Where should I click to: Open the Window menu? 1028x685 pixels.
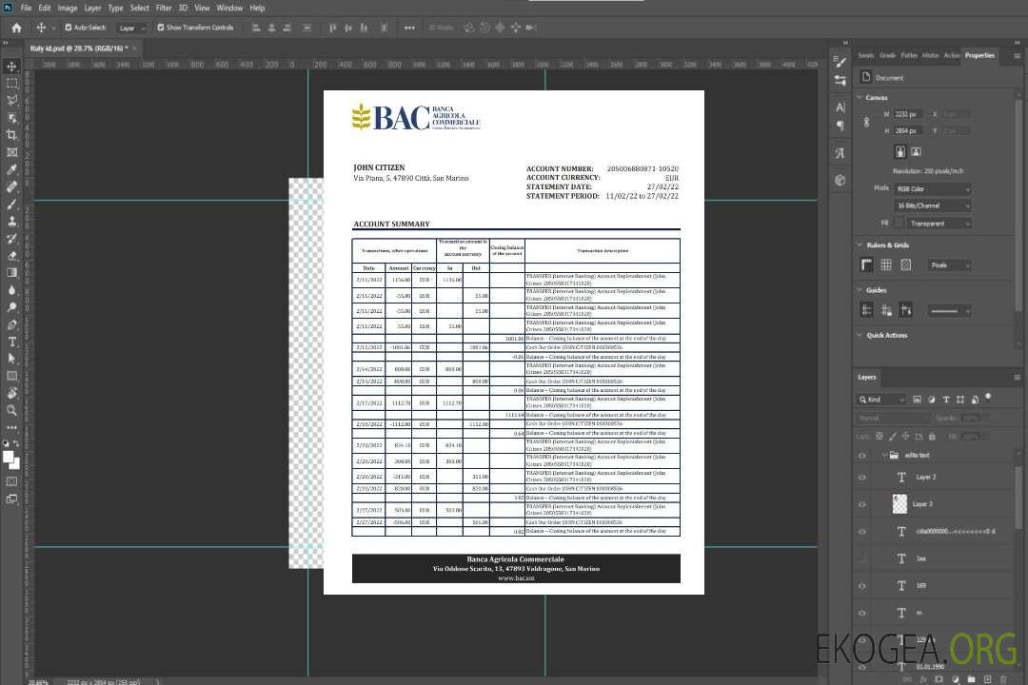(229, 8)
